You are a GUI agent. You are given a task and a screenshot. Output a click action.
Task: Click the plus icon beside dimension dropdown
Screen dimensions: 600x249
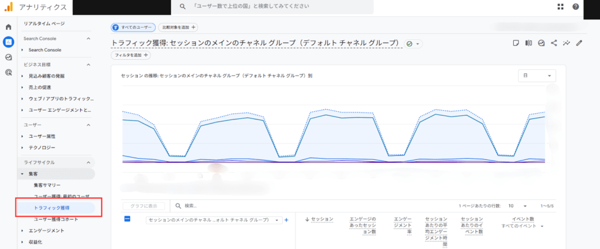click(286, 220)
